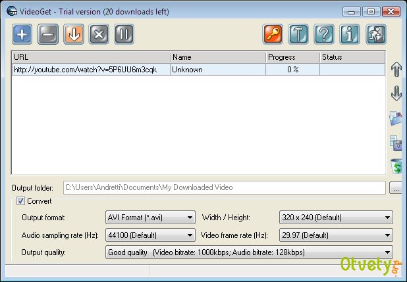This screenshot has height=282, width=407.
Task: Open help with the question mark icon
Action: [x=324, y=34]
